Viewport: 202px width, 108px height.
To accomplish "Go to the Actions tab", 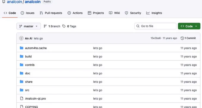I will pyautogui.click(x=75, y=13).
